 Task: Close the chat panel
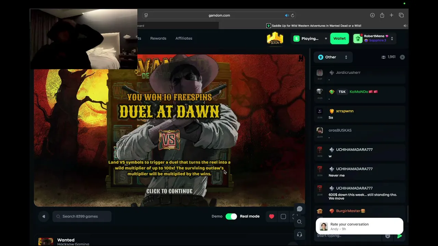pos(402,57)
